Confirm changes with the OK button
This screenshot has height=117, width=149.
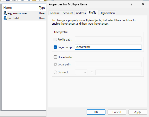pyautogui.click(x=96, y=112)
